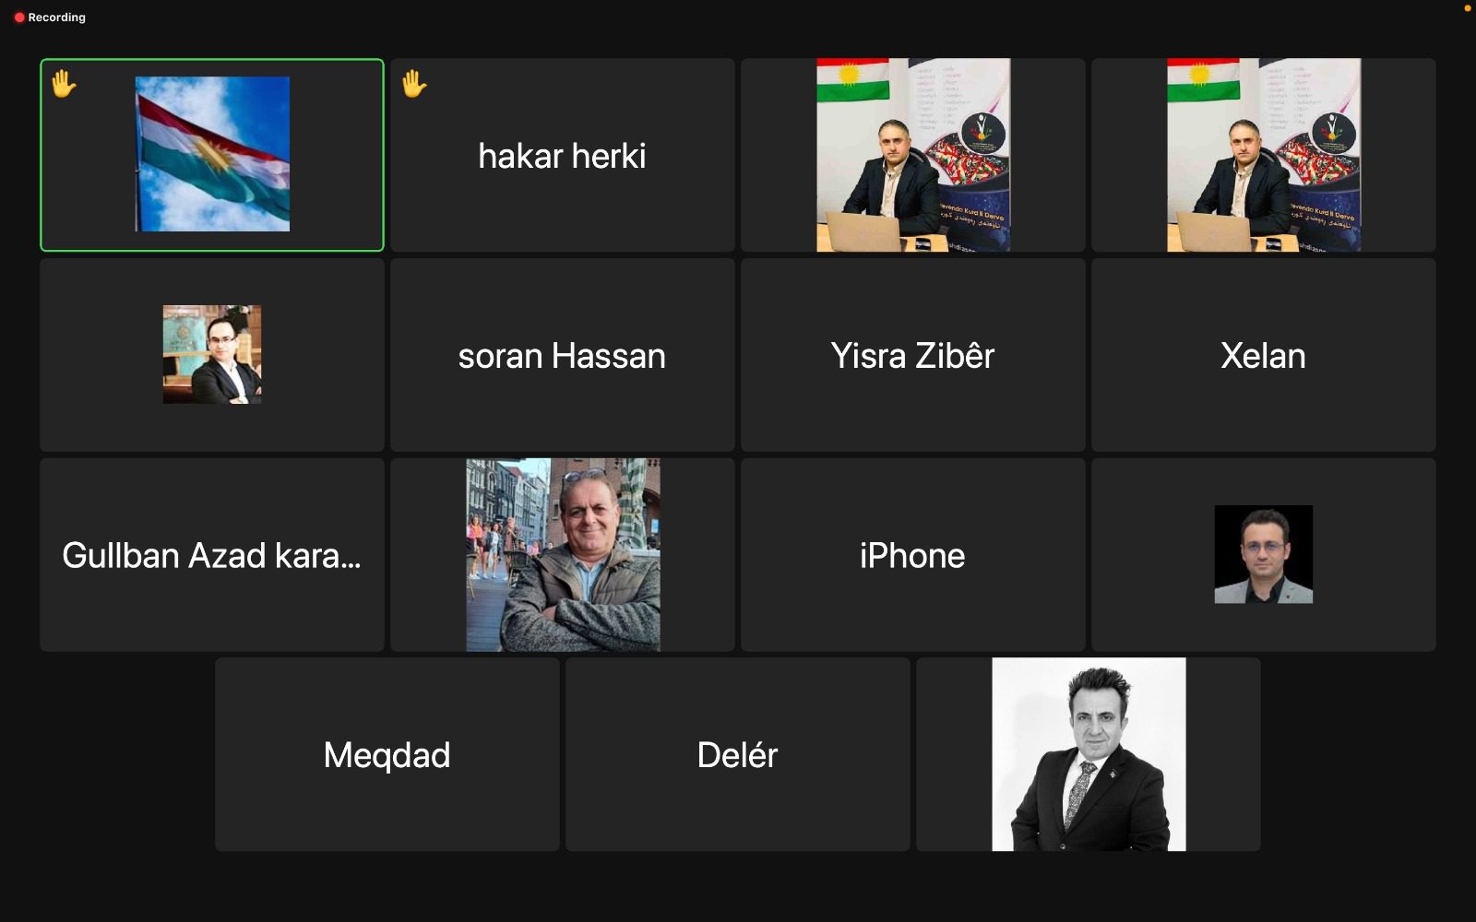Click third tile video of man at laptop
Screen dimensions: 1476x922
pyautogui.click(x=913, y=155)
